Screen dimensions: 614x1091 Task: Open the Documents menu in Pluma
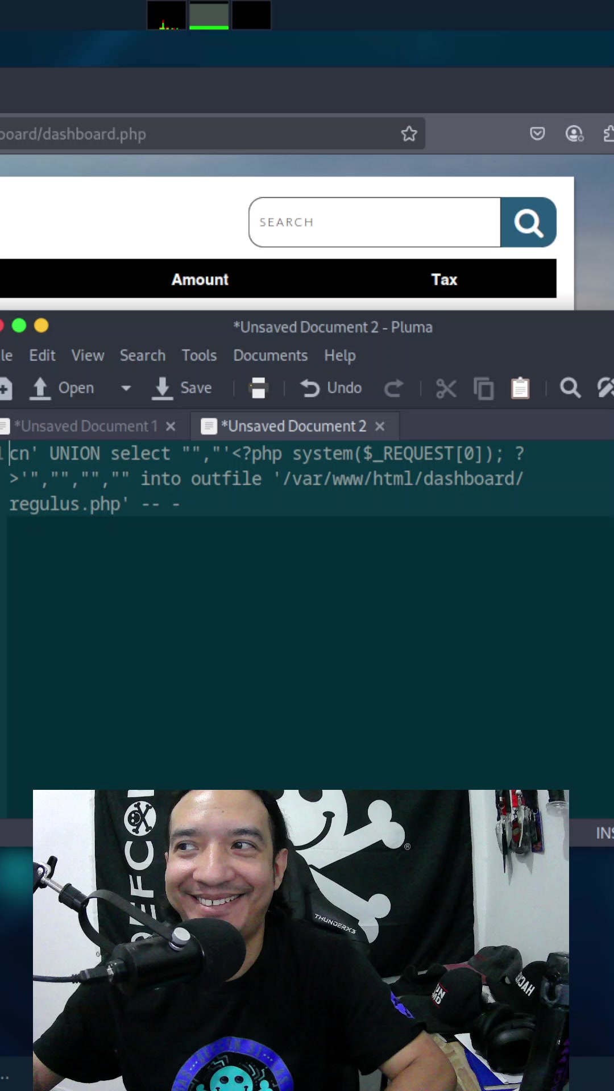tap(271, 356)
